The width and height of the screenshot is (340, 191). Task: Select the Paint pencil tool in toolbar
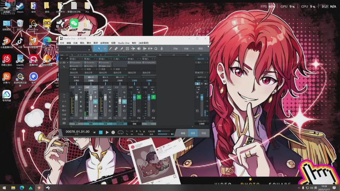122,49
